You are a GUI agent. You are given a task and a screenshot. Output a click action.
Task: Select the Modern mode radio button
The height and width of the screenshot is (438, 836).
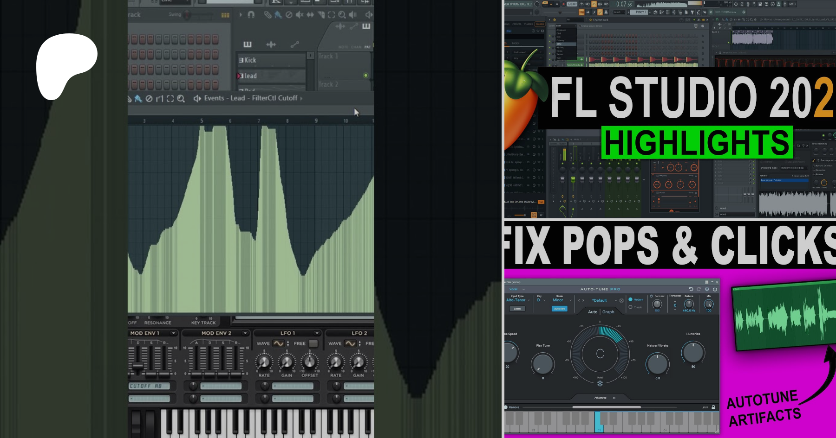(x=630, y=299)
